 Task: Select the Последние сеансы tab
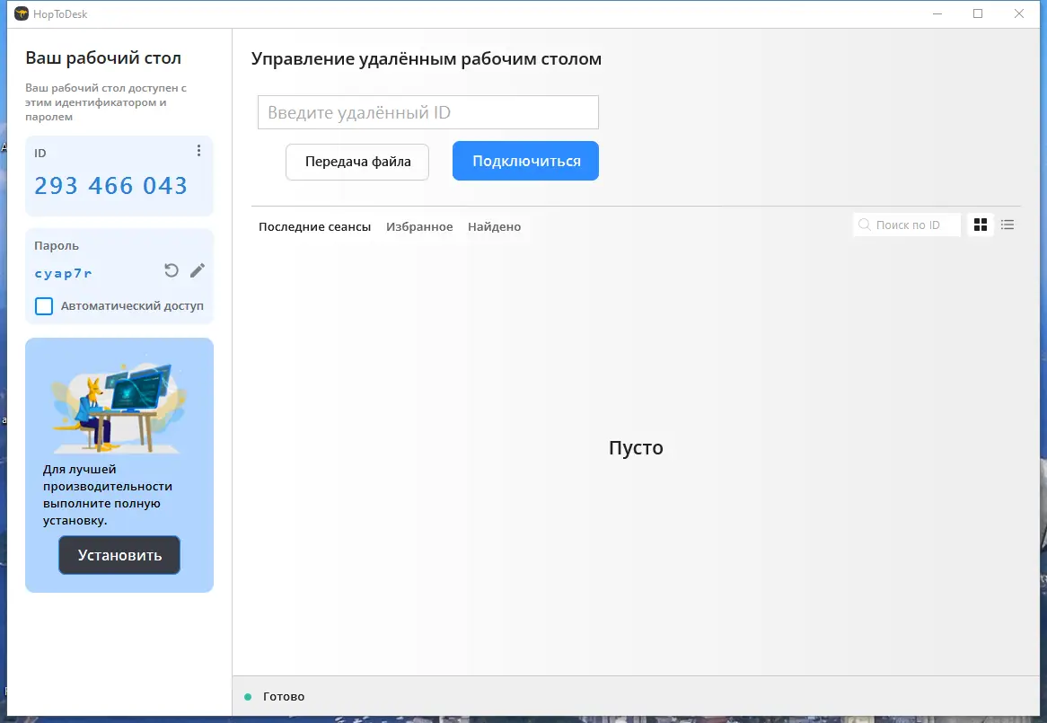click(314, 226)
